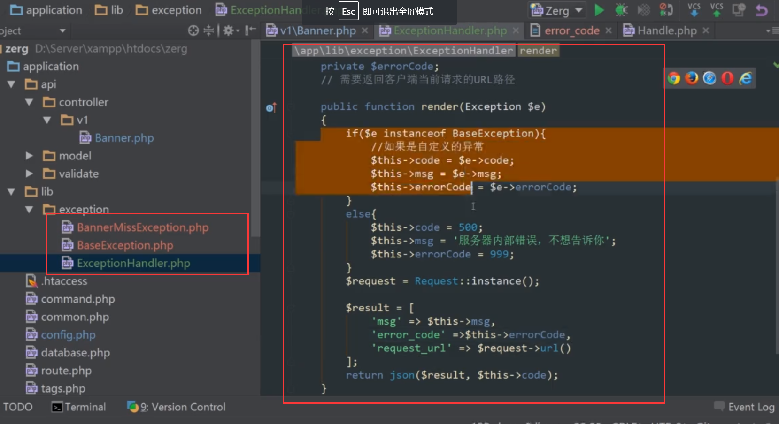The height and width of the screenshot is (424, 779).
Task: Click ExceptionHandler class path breadcrumb
Action: coord(404,51)
